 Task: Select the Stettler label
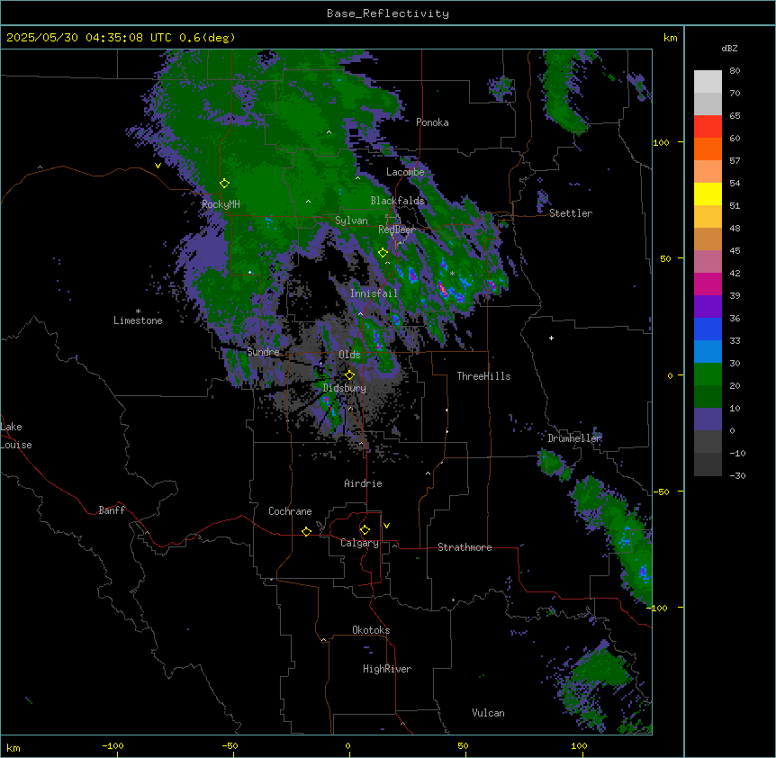tap(571, 213)
